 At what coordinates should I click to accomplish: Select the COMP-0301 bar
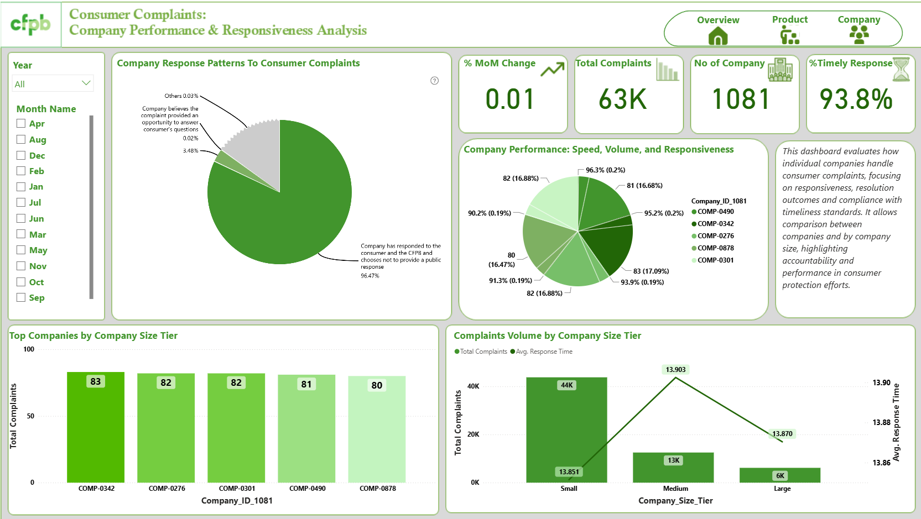point(236,428)
